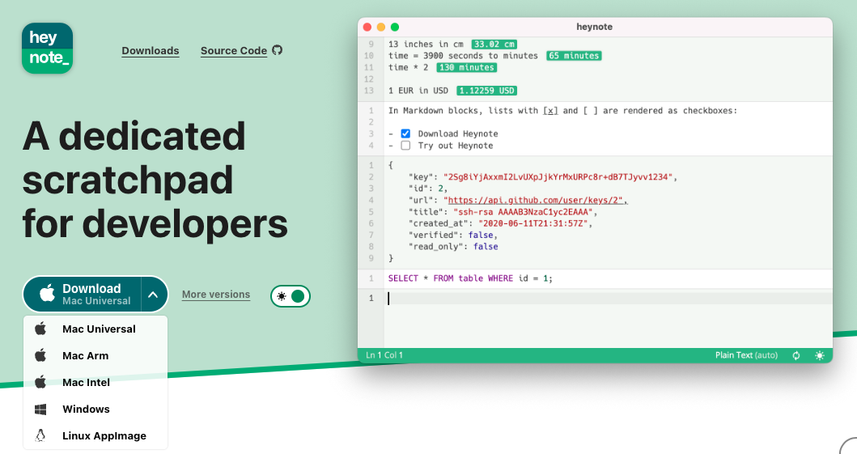Screen dimensions: 857x454
Task: Click the GitHub icon beside Source Code
Action: pyautogui.click(x=277, y=50)
